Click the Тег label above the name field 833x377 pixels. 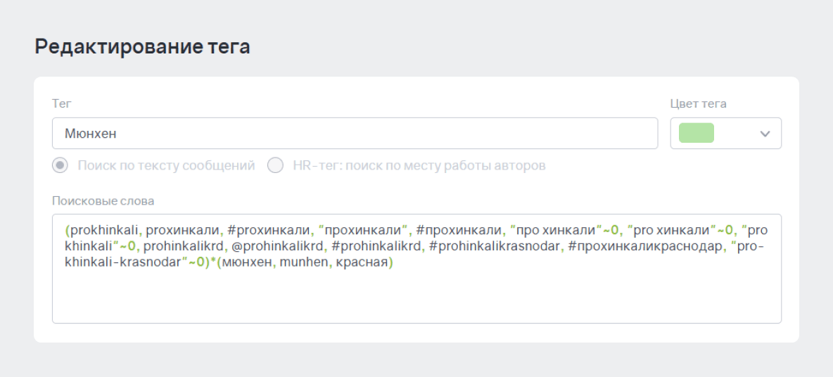pyautogui.click(x=62, y=103)
